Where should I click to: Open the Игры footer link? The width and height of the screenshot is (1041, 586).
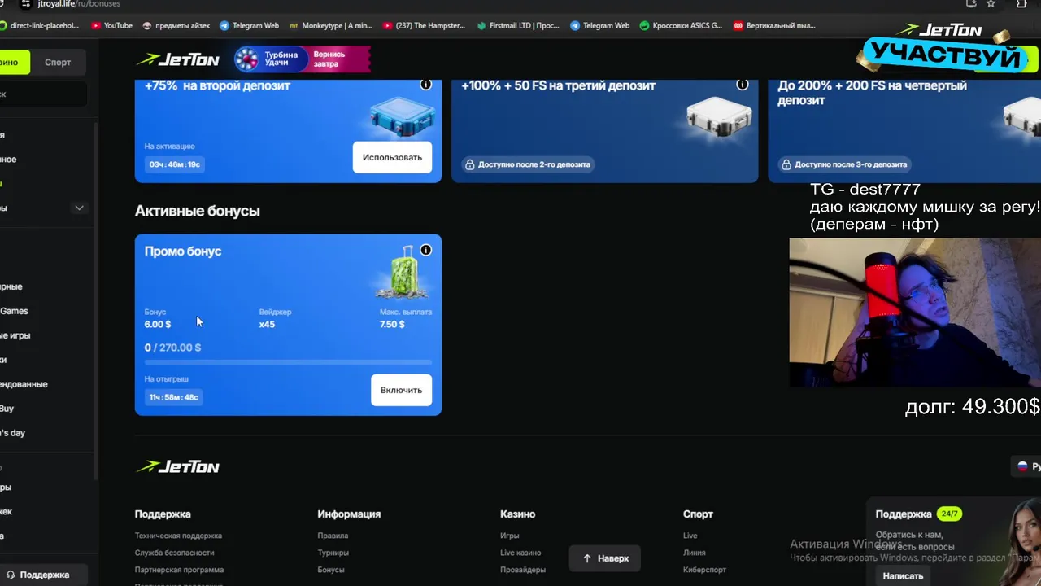pyautogui.click(x=509, y=536)
